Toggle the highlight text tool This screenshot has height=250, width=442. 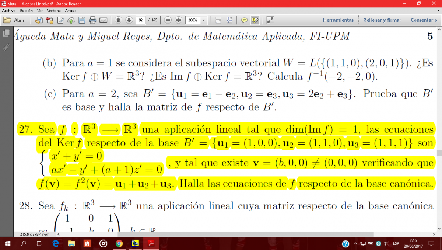[255, 20]
